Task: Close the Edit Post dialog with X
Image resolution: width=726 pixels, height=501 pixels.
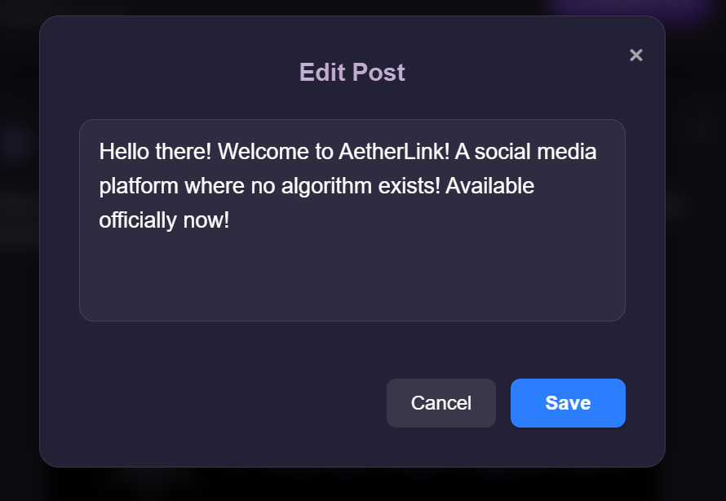Action: pos(636,55)
